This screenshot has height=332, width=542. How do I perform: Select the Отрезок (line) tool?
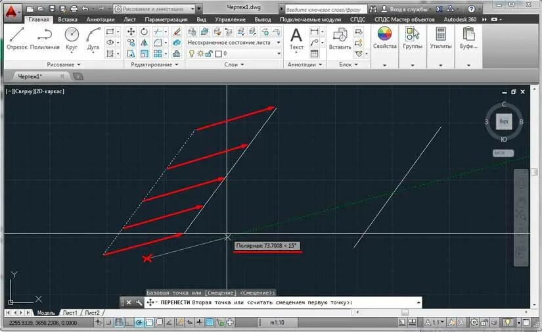pyautogui.click(x=16, y=38)
